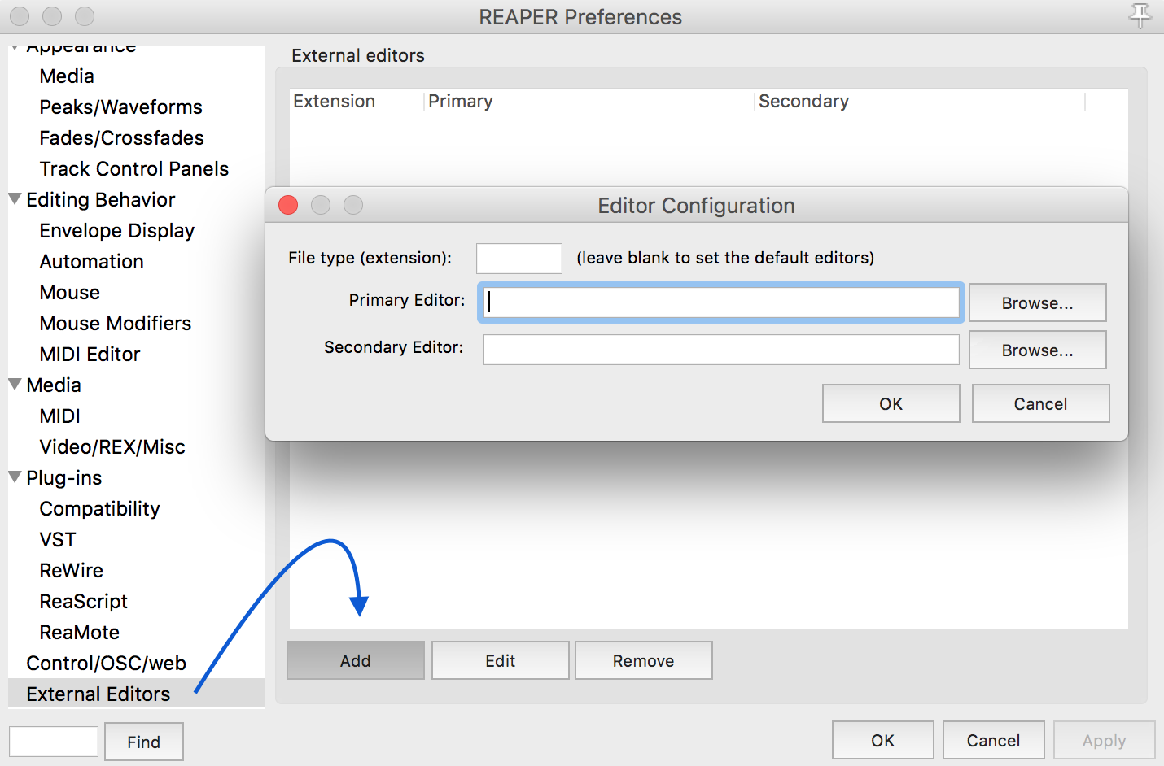Open Envelope Display preferences

[117, 231]
